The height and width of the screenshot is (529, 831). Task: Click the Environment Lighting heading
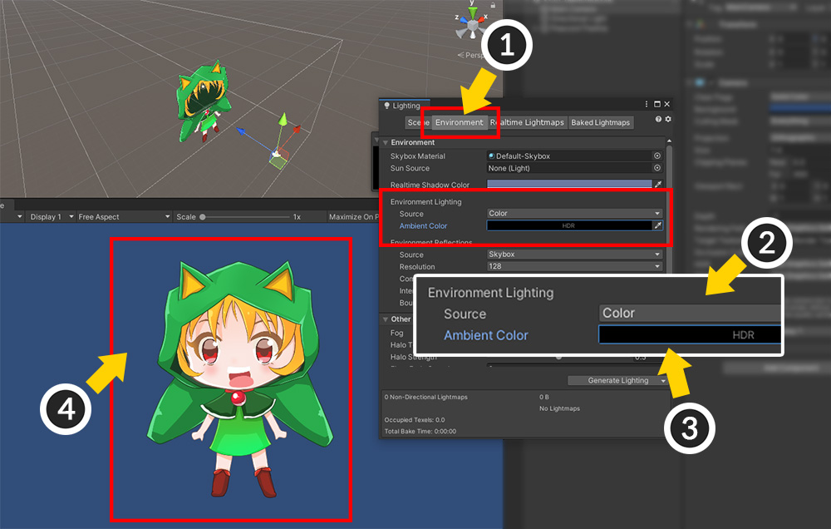click(425, 201)
